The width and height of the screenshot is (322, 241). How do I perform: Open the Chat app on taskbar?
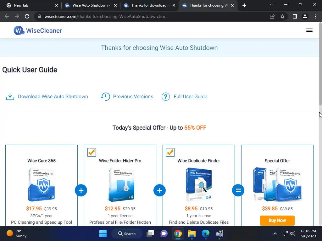tap(164, 233)
